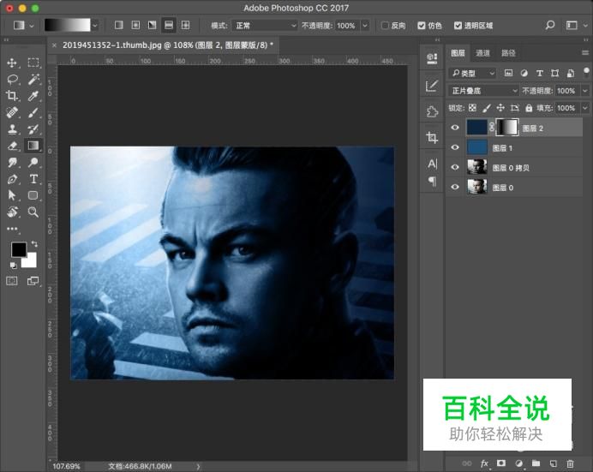Click the layer style fx button
The image size is (593, 472).
(484, 463)
